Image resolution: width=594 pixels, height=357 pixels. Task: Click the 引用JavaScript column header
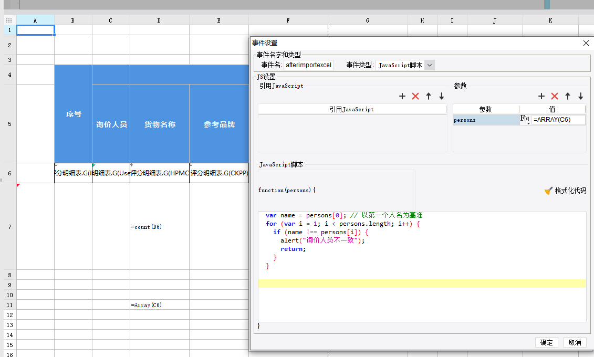pyautogui.click(x=352, y=109)
